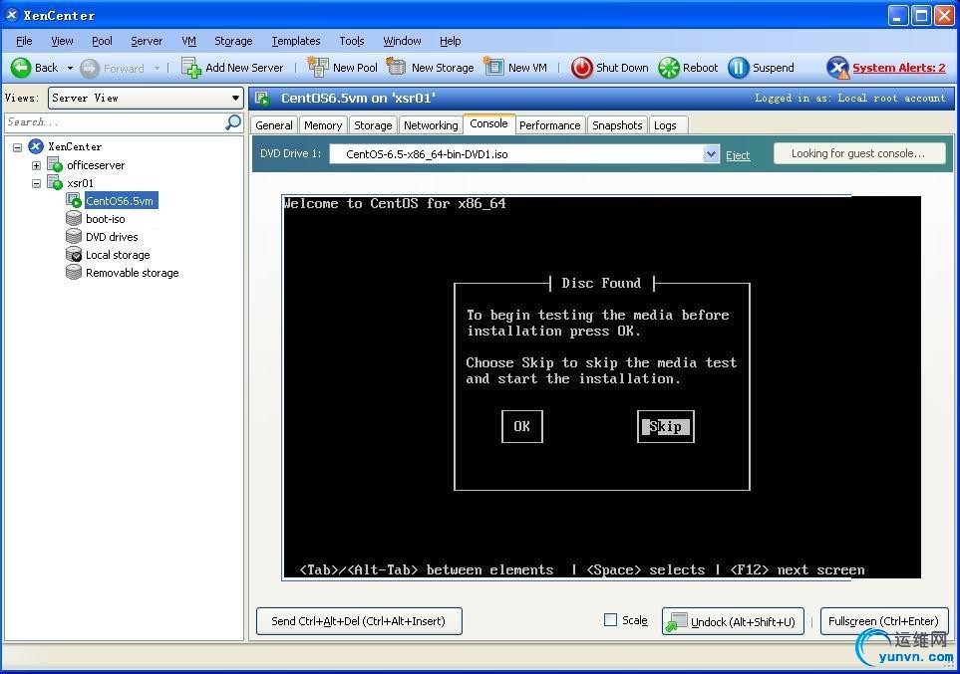Open the Memory tab
Image resolution: width=960 pixels, height=674 pixels.
(323, 125)
